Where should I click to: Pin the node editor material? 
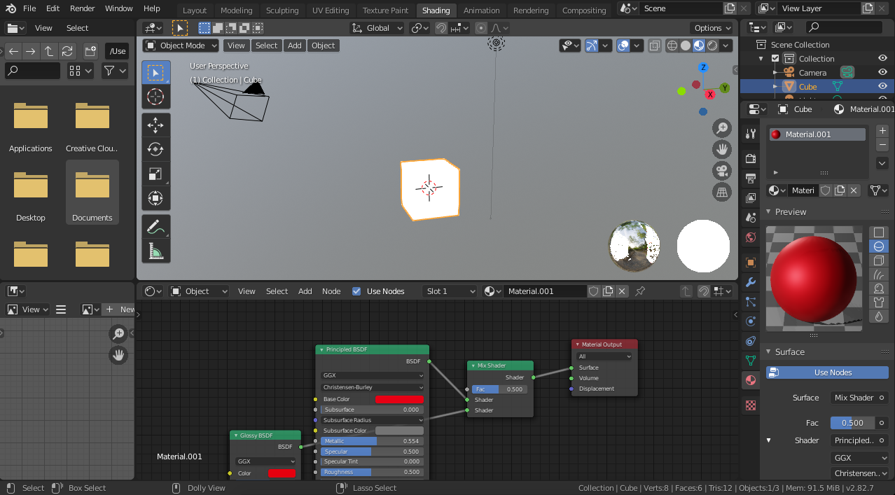[x=640, y=291]
